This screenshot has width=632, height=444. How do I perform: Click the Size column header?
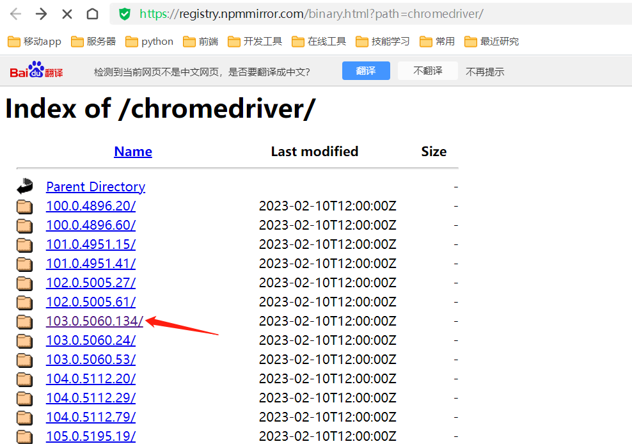pos(434,152)
